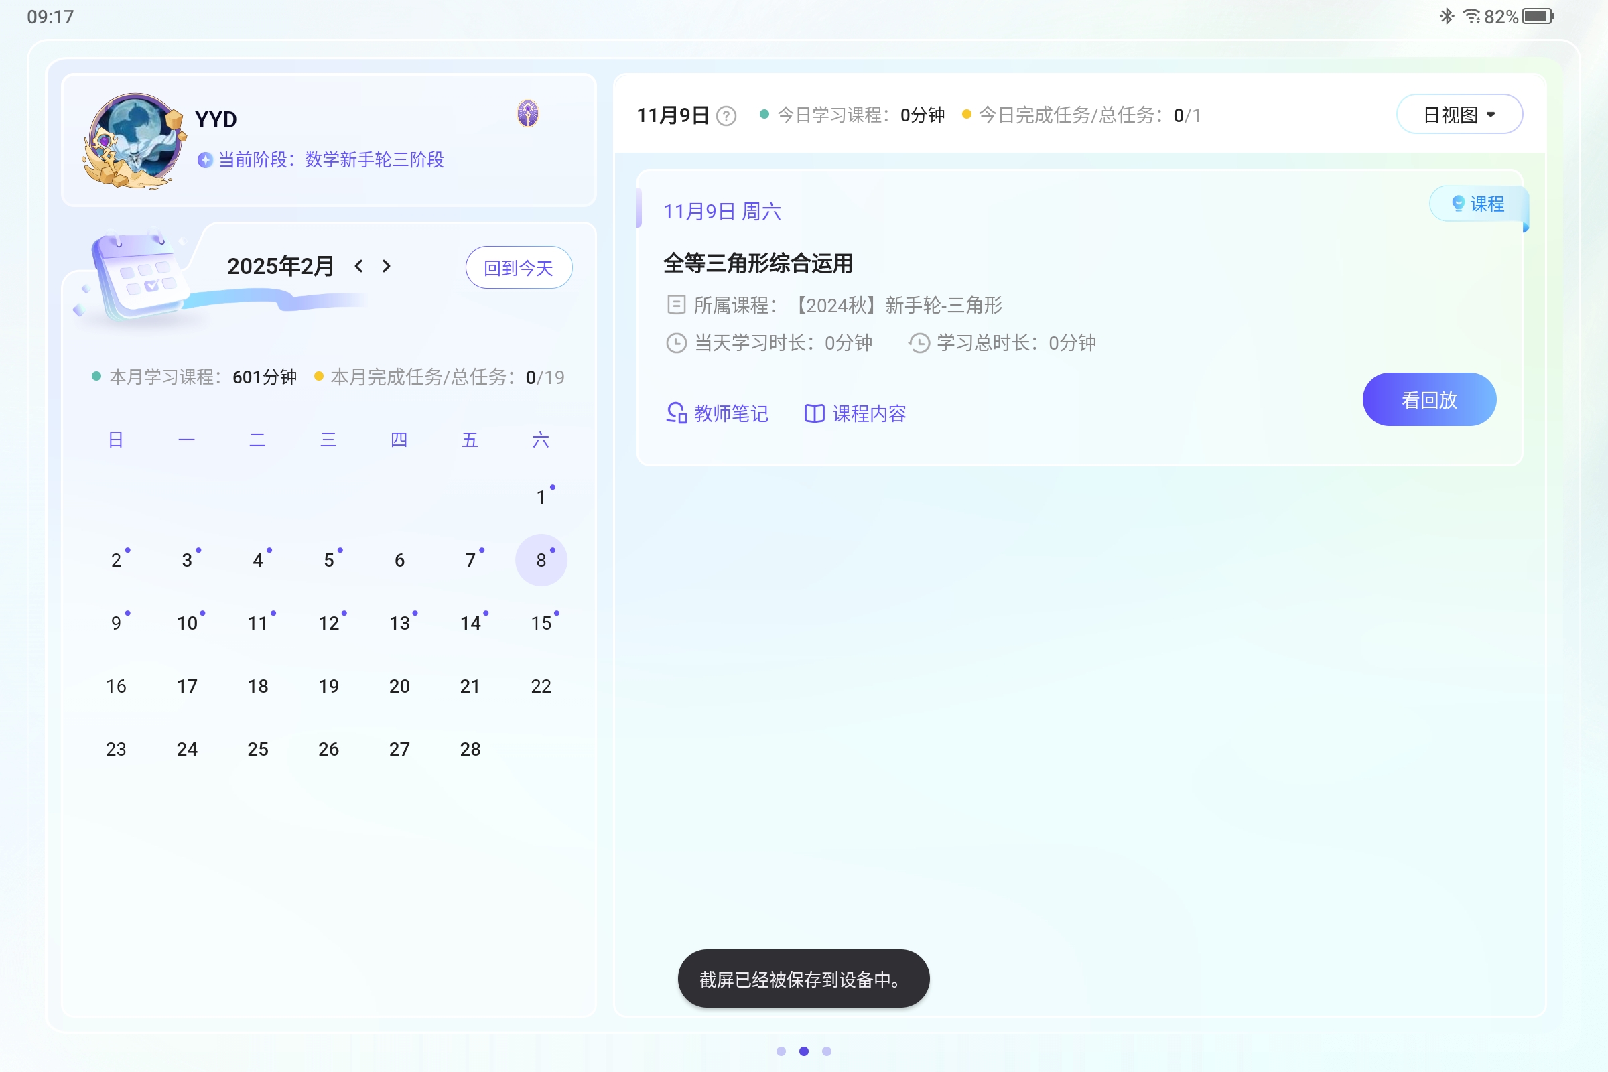
Task: Tap the purple badge icon beside YYD
Action: coord(527,113)
